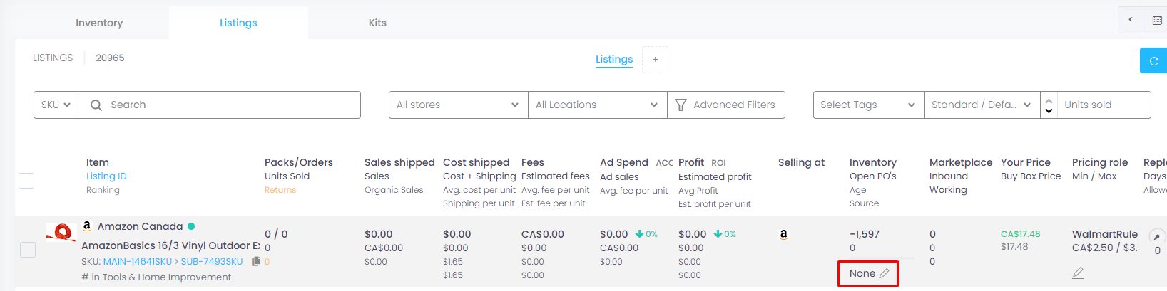Switch to the Kits tab
This screenshot has width=1167, height=291.
(x=377, y=23)
